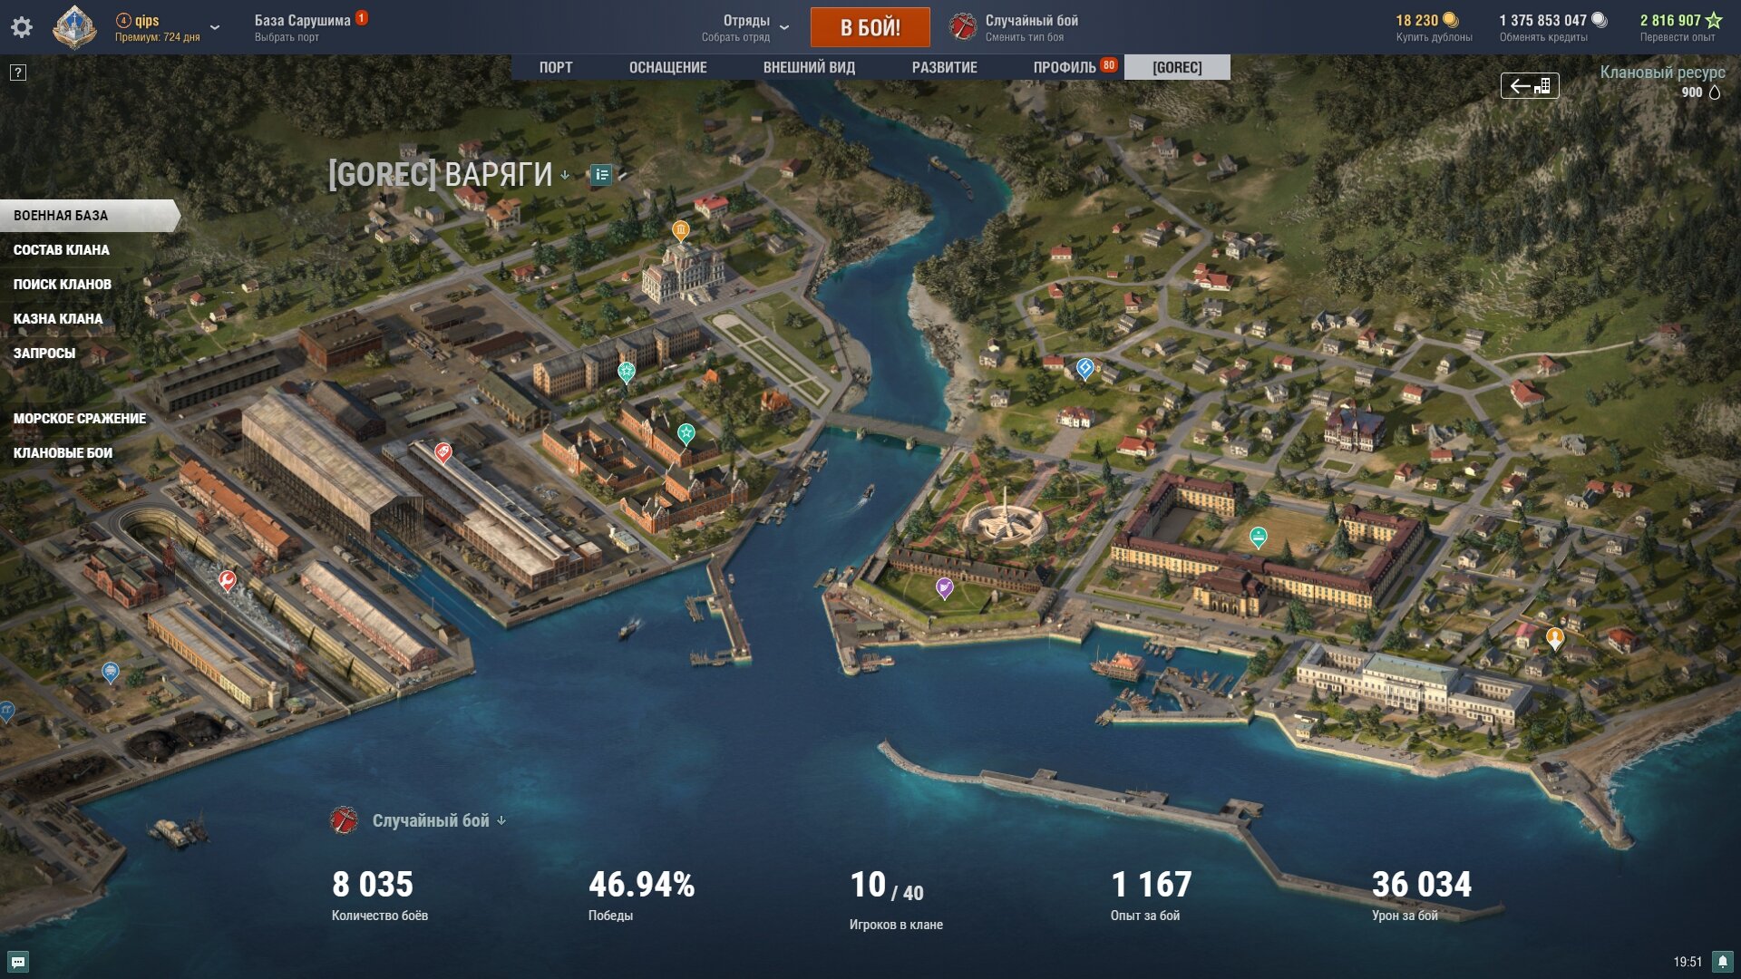Switch to the ОСНАЩЕНИЕ tab
1741x979 pixels.
(x=668, y=68)
